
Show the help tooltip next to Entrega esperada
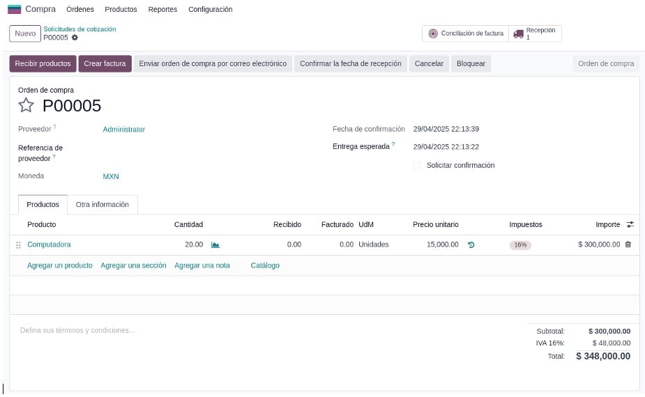(393, 144)
